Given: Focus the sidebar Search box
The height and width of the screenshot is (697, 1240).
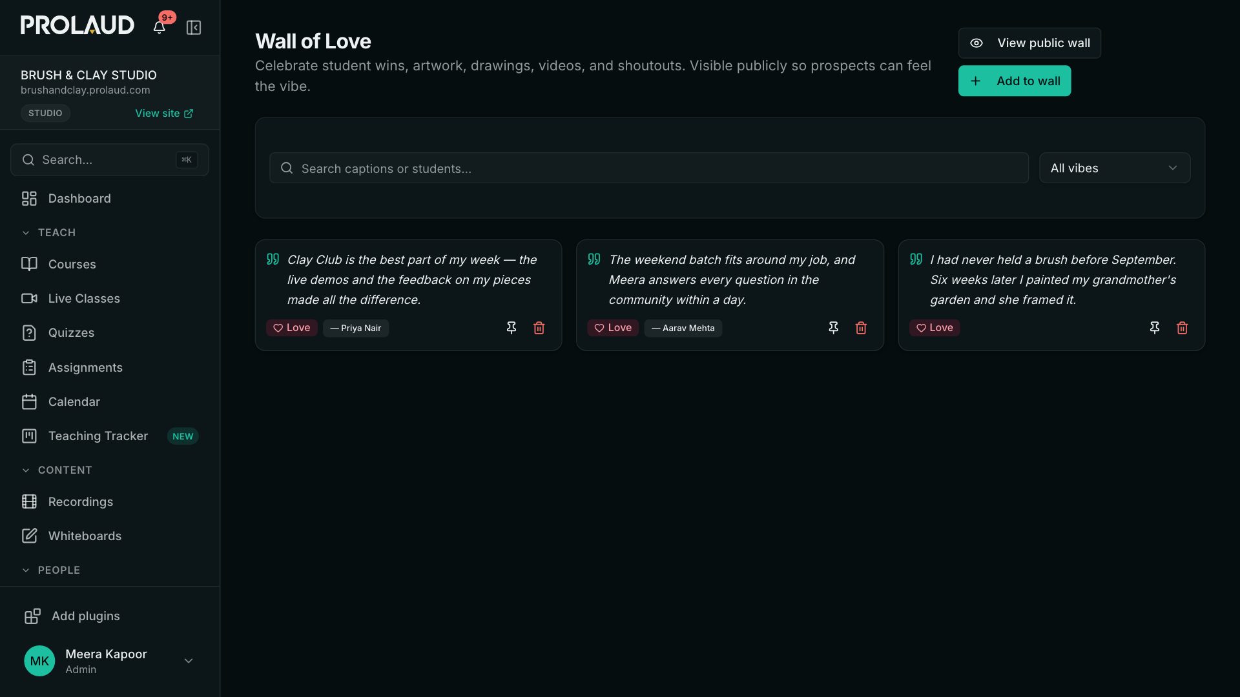Looking at the screenshot, I should (110, 159).
